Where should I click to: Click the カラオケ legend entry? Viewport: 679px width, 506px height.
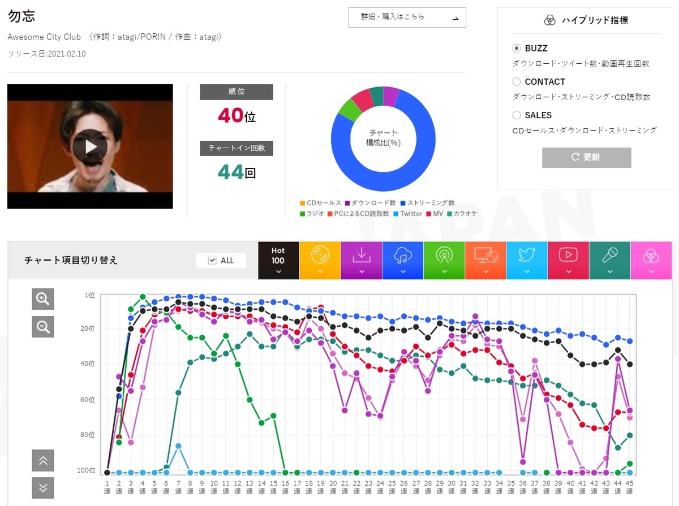tap(461, 214)
